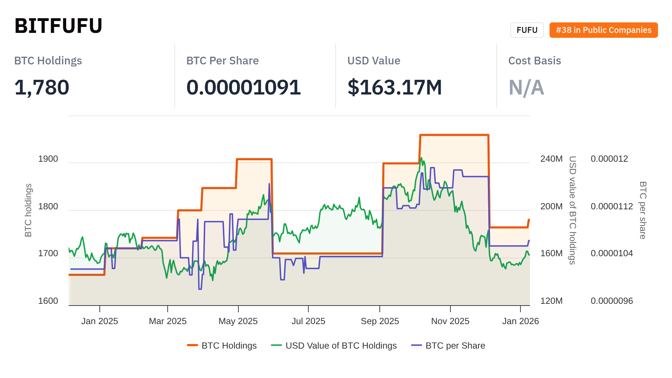
Task: Click the USD Value $163.17M figure
Action: (394, 87)
